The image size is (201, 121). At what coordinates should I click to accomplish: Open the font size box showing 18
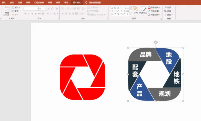(42, 9)
